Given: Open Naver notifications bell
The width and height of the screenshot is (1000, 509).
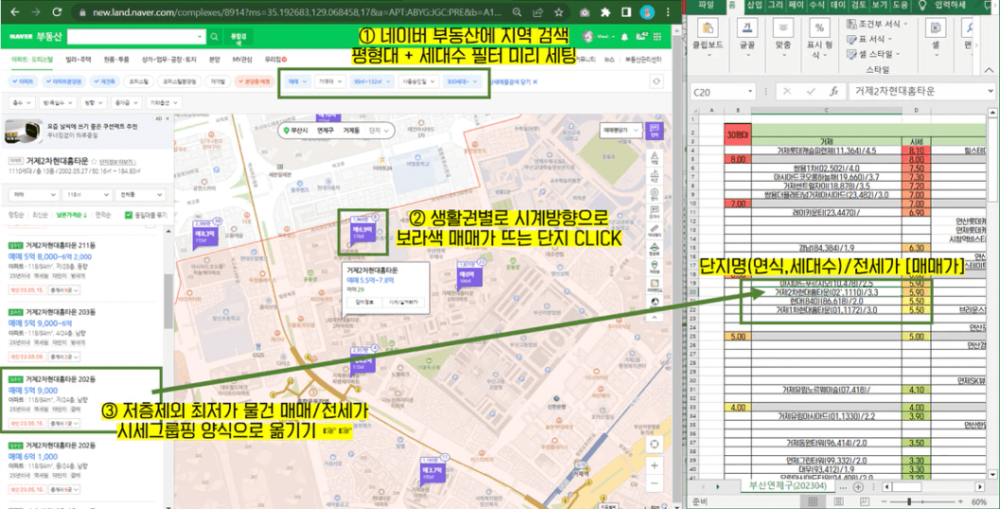Looking at the screenshot, I should pos(624,36).
